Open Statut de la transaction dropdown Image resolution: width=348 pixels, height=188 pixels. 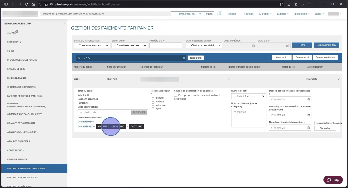point(92,46)
